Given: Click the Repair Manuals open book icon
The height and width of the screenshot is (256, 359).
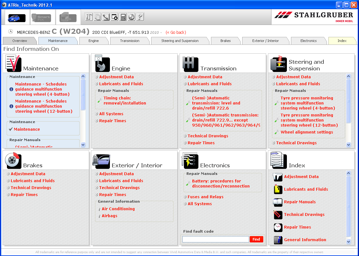Looking at the screenshot, I should [278, 202].
